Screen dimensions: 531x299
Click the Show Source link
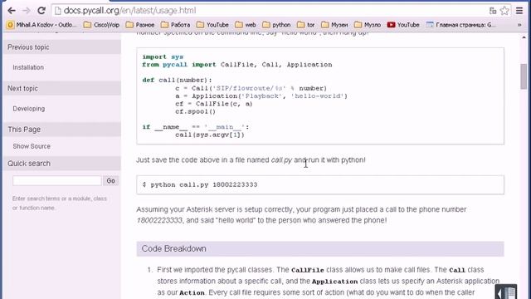tap(32, 146)
